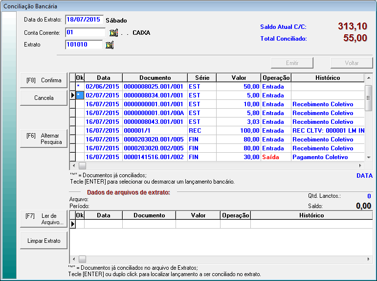Image resolution: width=377 pixels, height=281 pixels.
Task: Click Total Conciliado value 55,00
Action: (x=355, y=38)
